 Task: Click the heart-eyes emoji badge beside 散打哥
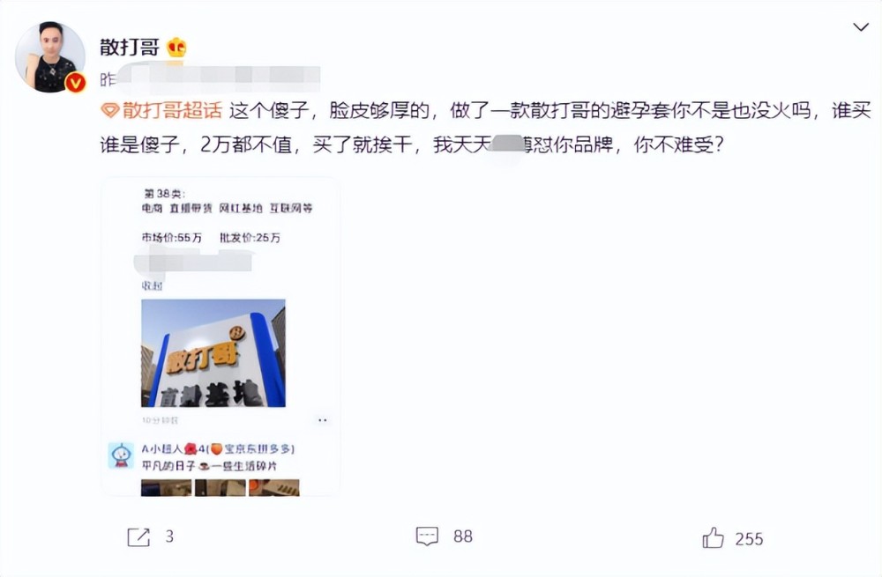pyautogui.click(x=176, y=48)
